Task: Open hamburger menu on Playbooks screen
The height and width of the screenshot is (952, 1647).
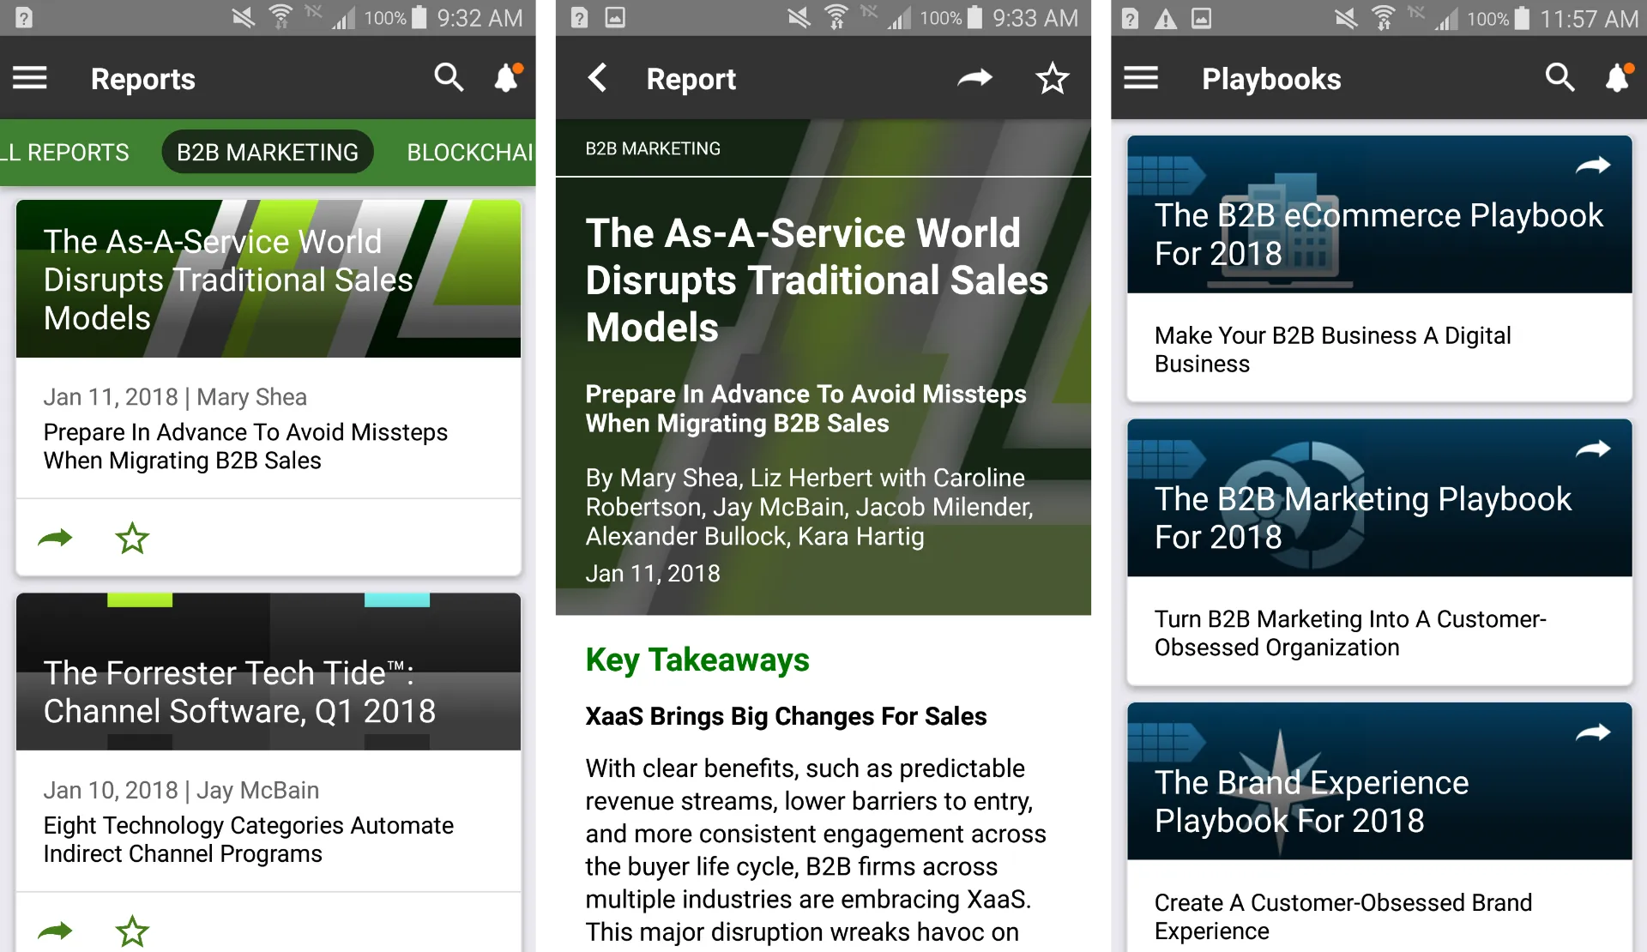Action: pos(1142,79)
